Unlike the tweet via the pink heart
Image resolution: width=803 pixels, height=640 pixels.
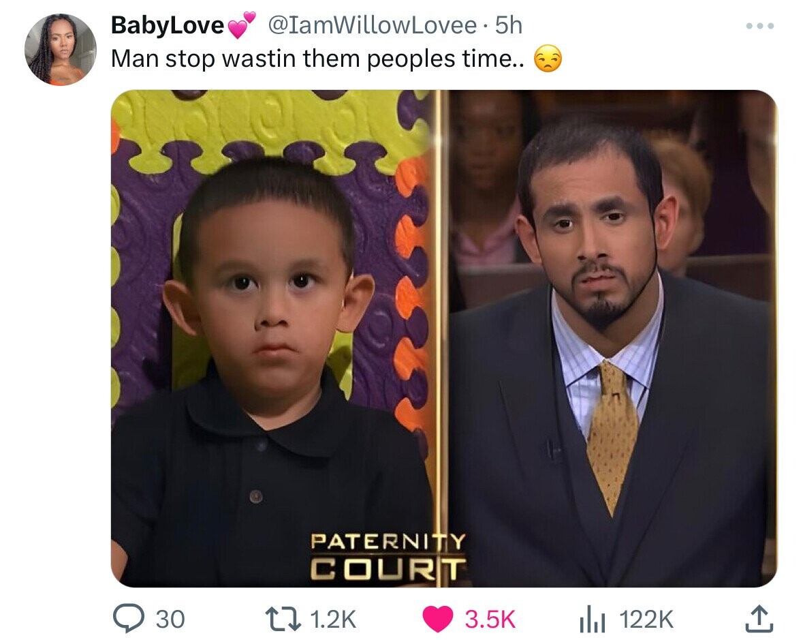point(437,618)
